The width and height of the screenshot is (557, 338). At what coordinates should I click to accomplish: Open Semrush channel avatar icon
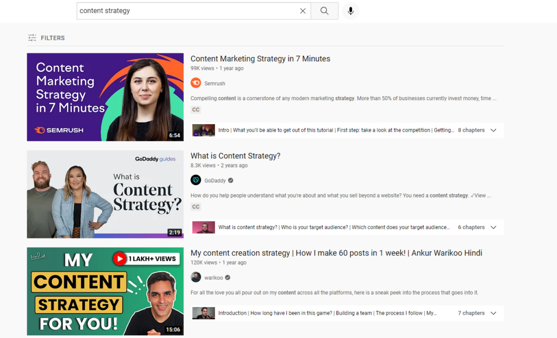point(196,83)
